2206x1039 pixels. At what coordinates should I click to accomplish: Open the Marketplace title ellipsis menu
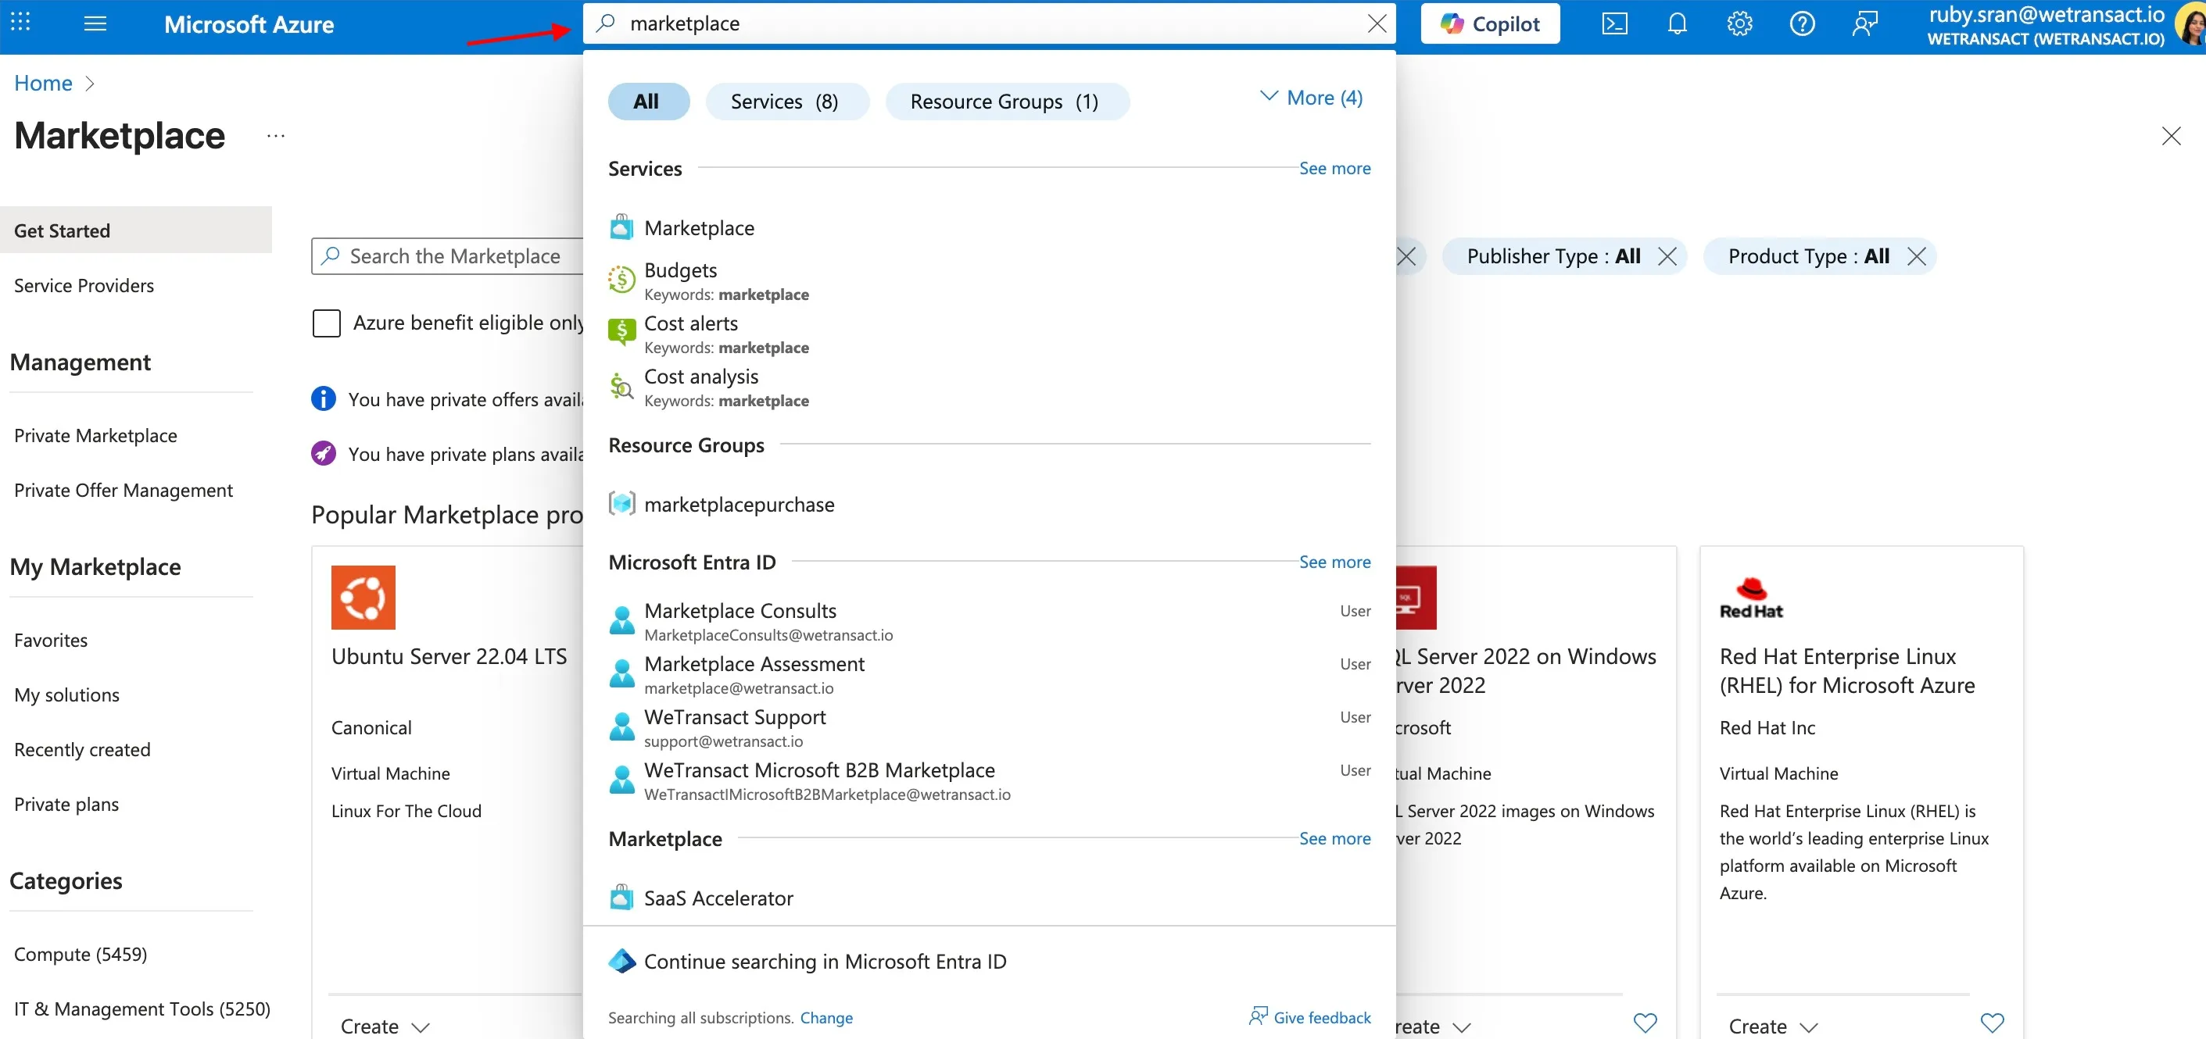click(276, 135)
